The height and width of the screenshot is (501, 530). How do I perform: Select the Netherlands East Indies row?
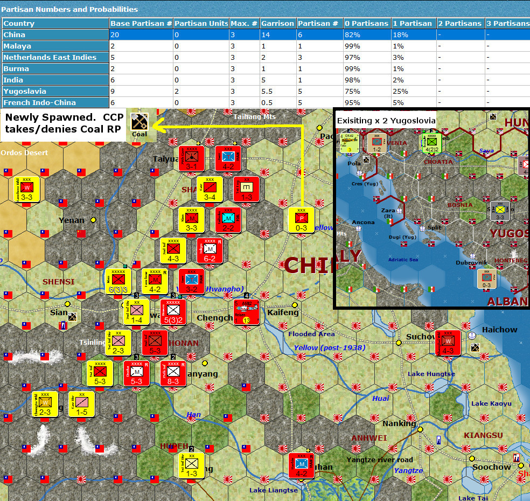point(265,57)
